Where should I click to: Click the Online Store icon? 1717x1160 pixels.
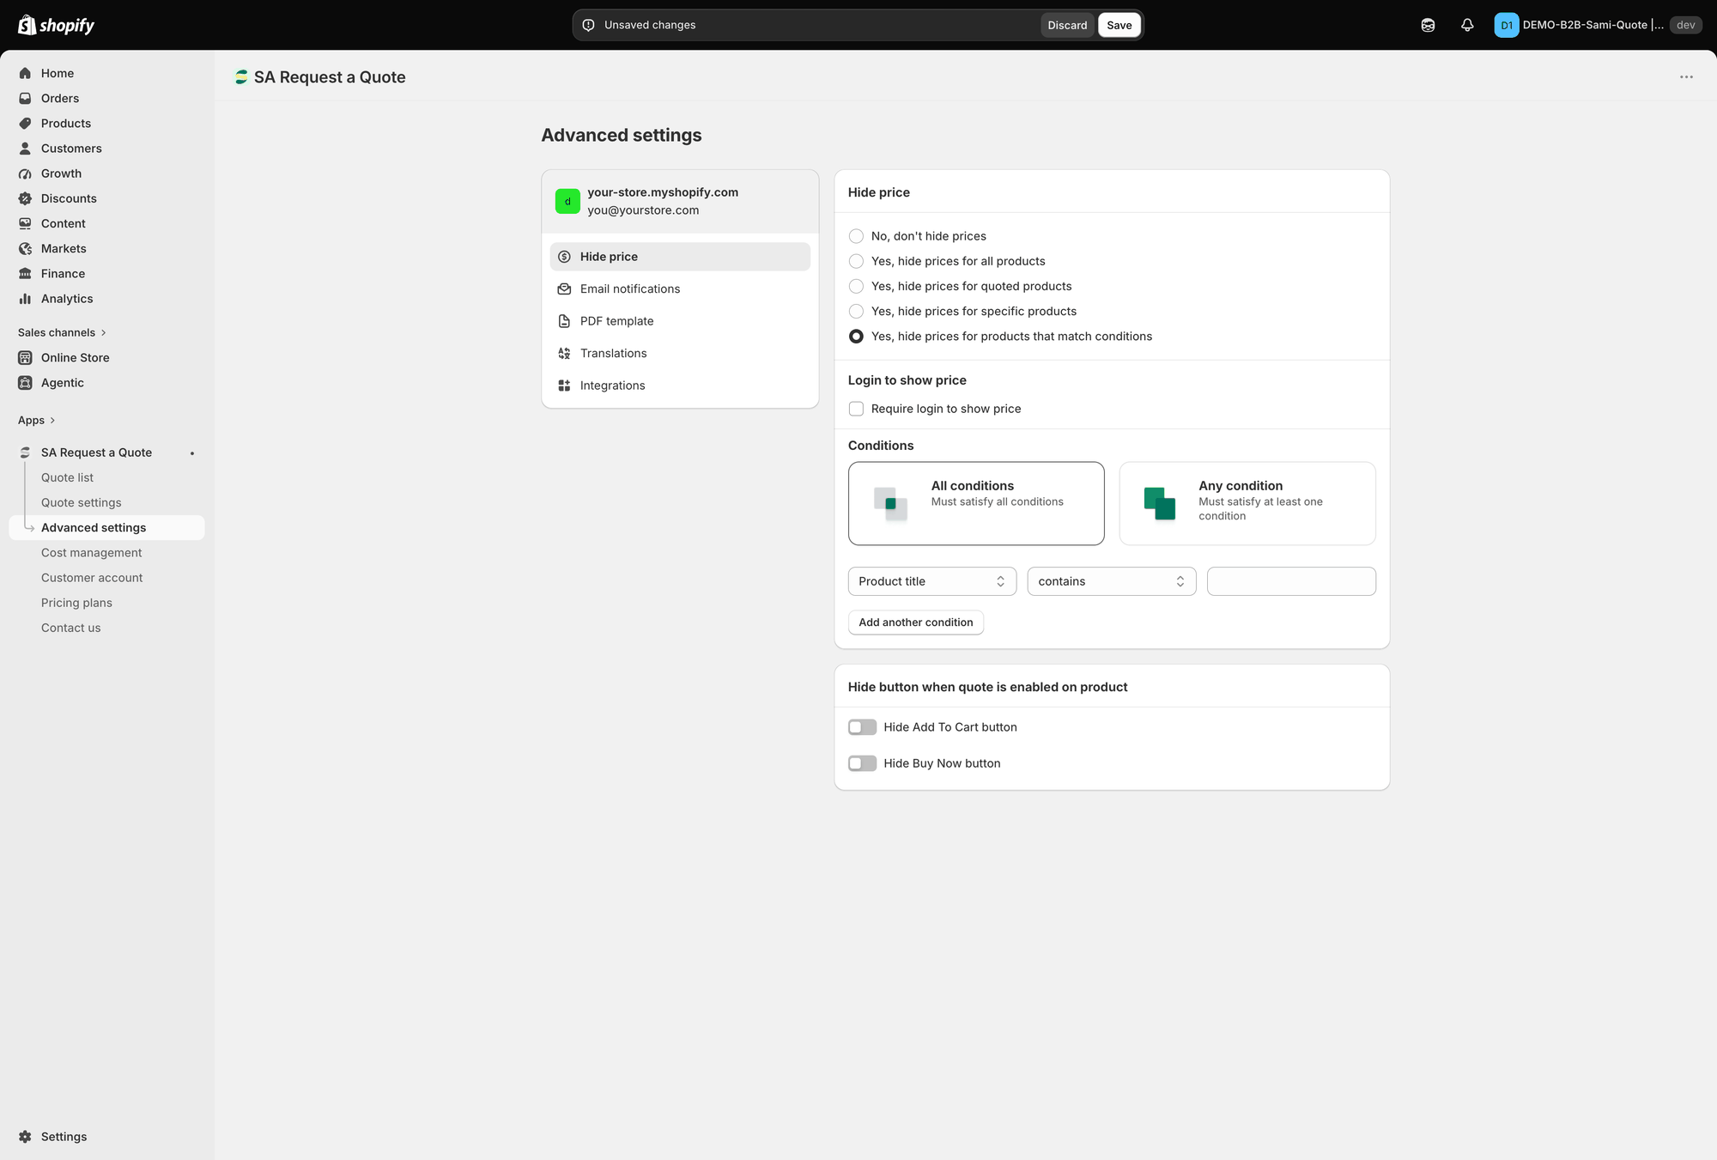(25, 357)
